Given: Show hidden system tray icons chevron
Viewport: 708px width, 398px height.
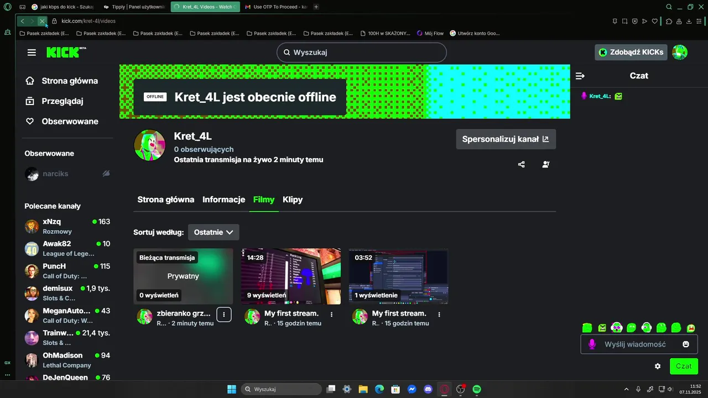Looking at the screenshot, I should [x=626, y=389].
